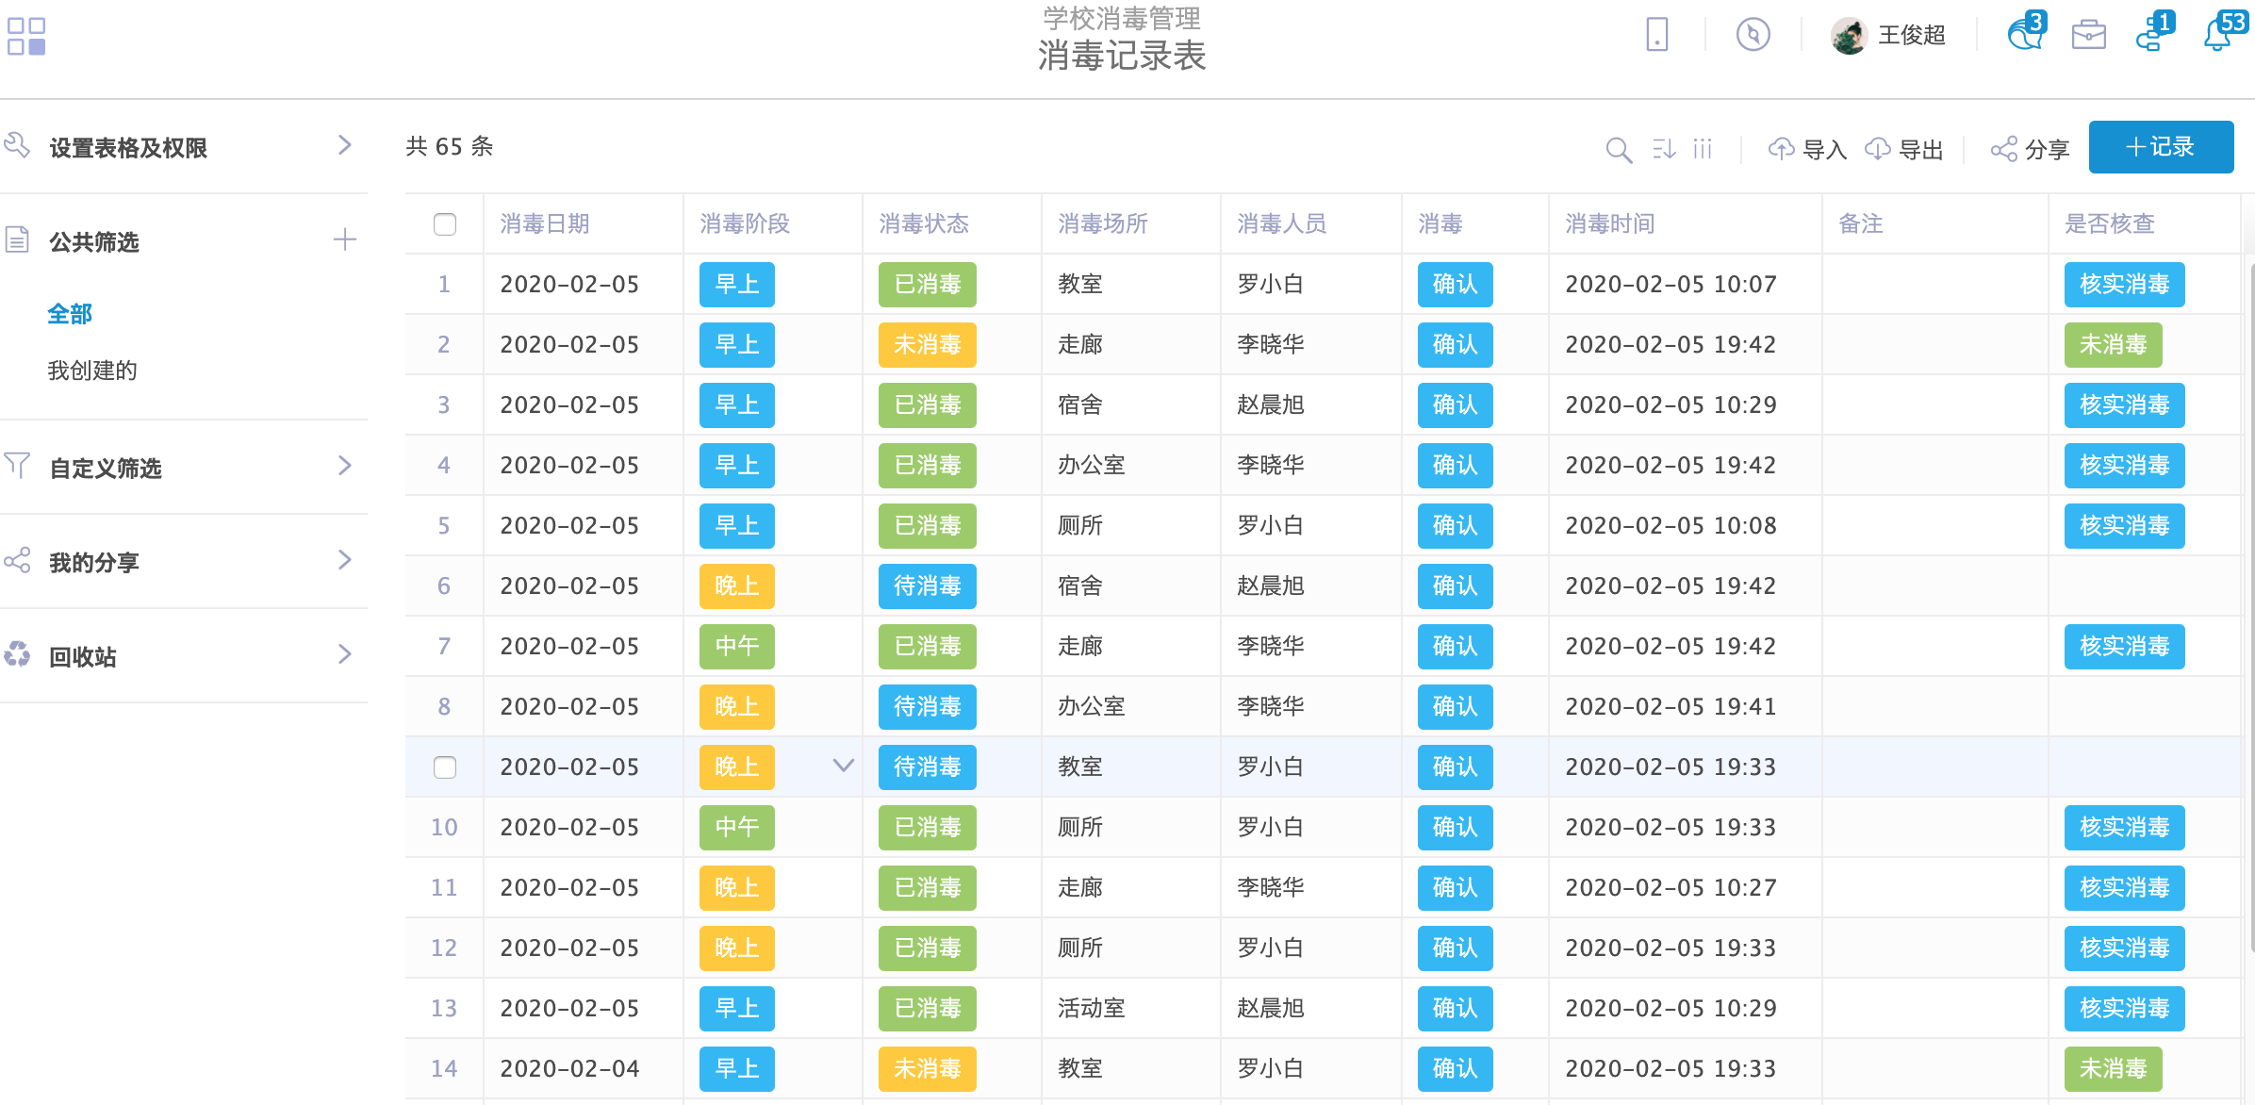2255x1105 pixels.
Task: Open the column settings icon
Action: click(1702, 149)
